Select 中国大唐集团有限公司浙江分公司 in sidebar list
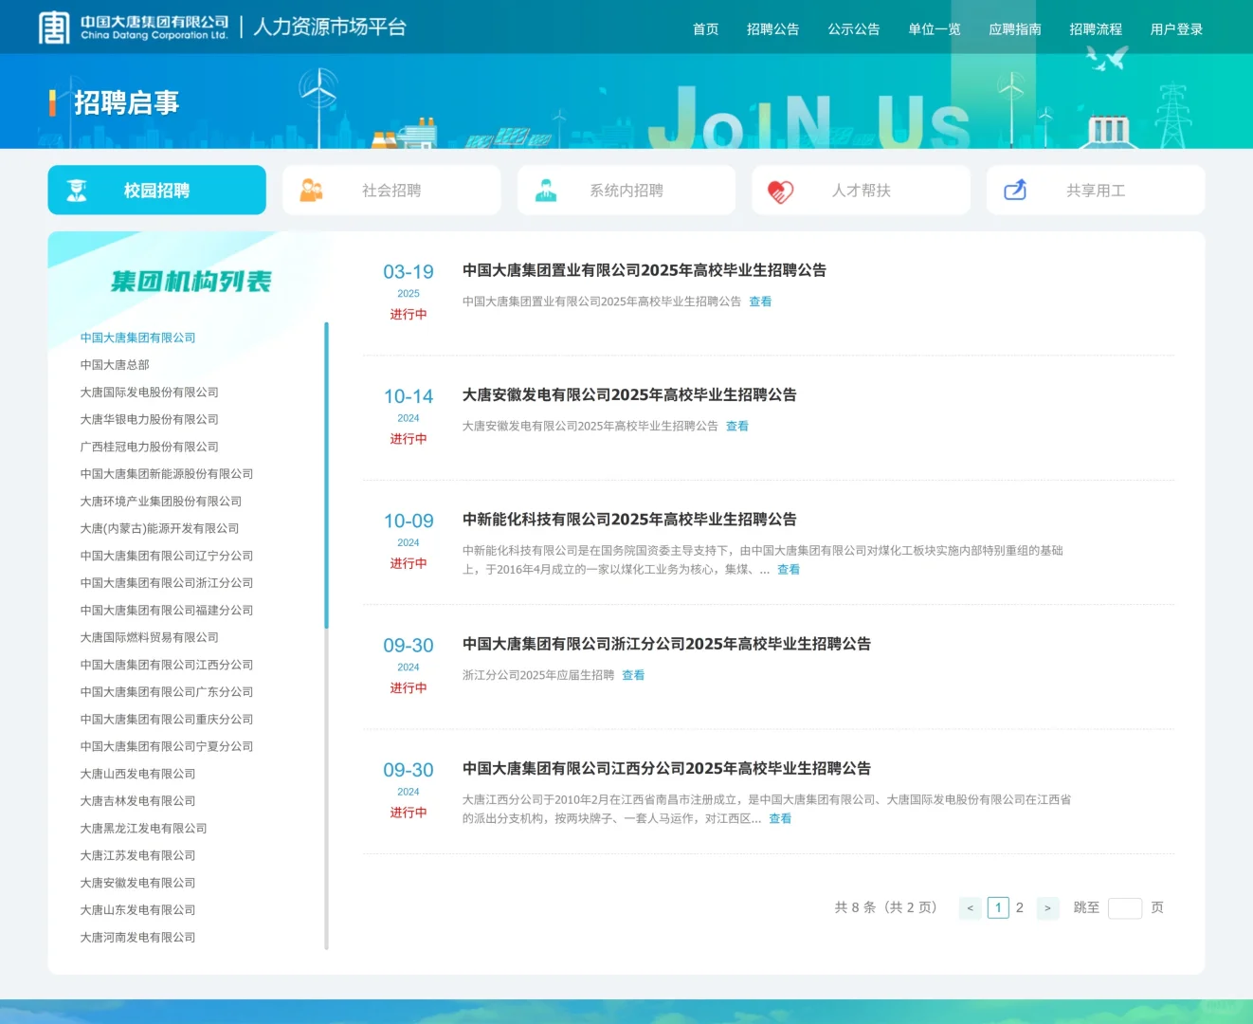This screenshot has width=1253, height=1024. coord(167,583)
